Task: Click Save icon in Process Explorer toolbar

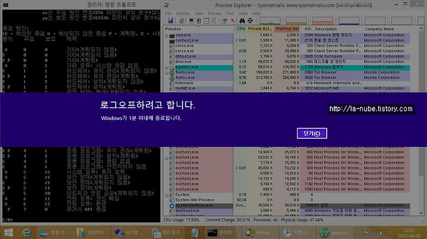Action: [x=170, y=21]
